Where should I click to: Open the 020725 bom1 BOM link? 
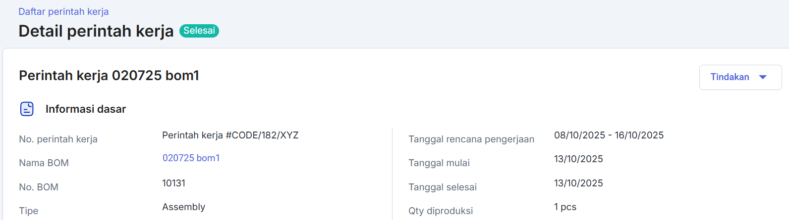[x=191, y=158]
